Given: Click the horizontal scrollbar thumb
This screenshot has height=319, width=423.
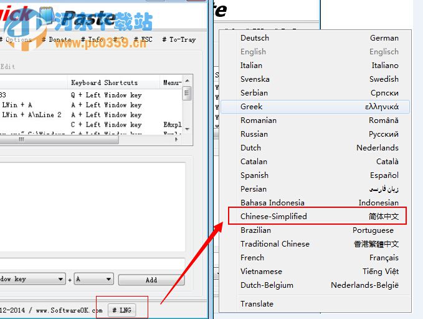Looking at the screenshot, I should tap(59, 139).
